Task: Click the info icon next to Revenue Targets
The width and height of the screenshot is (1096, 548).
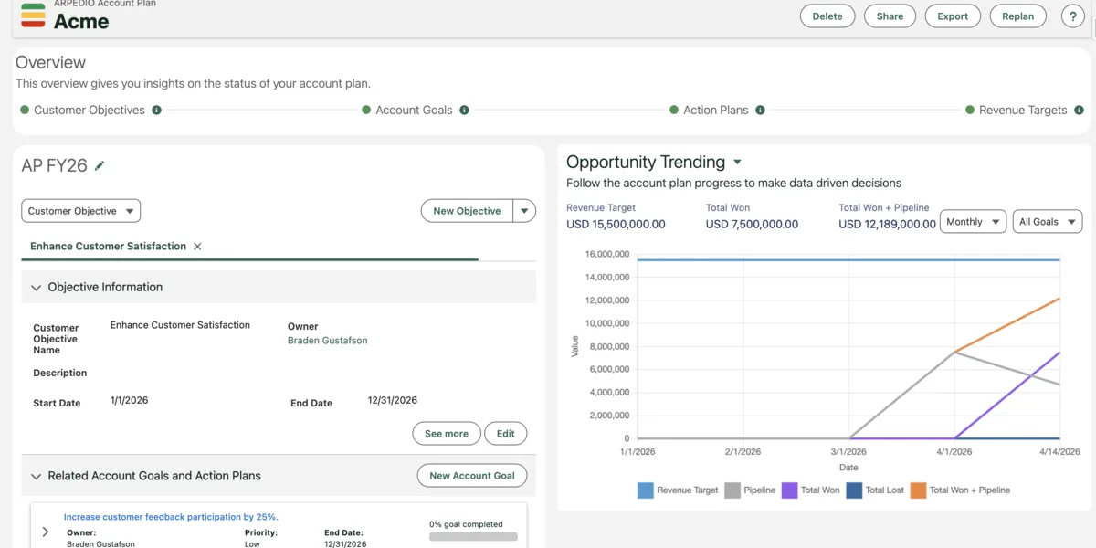Action: [1079, 110]
